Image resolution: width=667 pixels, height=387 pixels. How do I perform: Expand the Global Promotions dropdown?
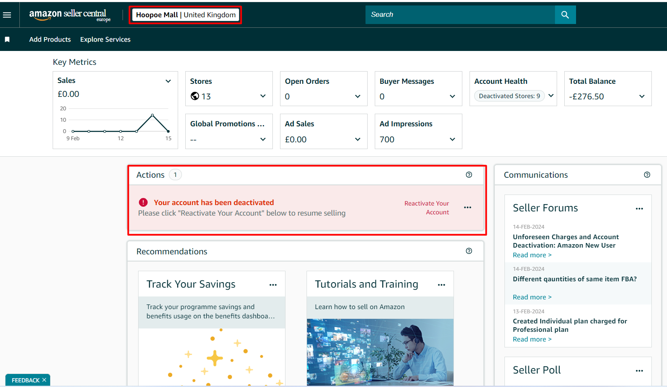pyautogui.click(x=263, y=139)
